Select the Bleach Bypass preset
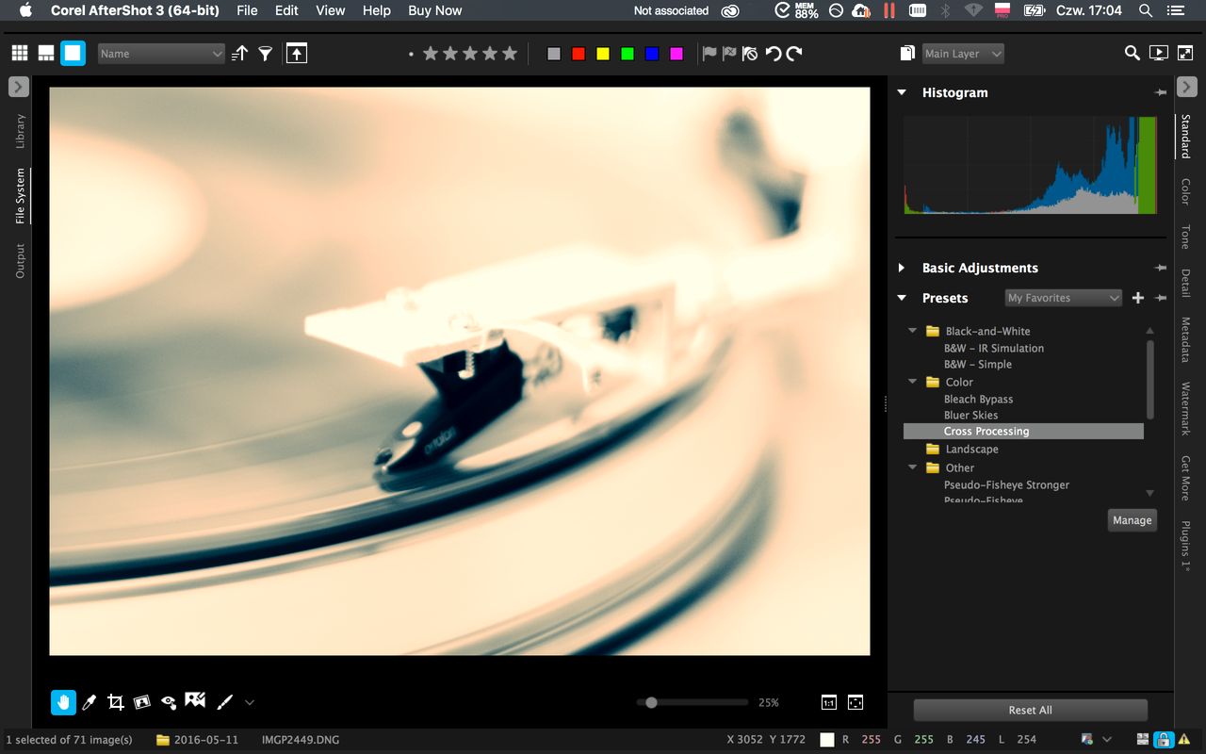This screenshot has height=754, width=1206. [x=978, y=399]
